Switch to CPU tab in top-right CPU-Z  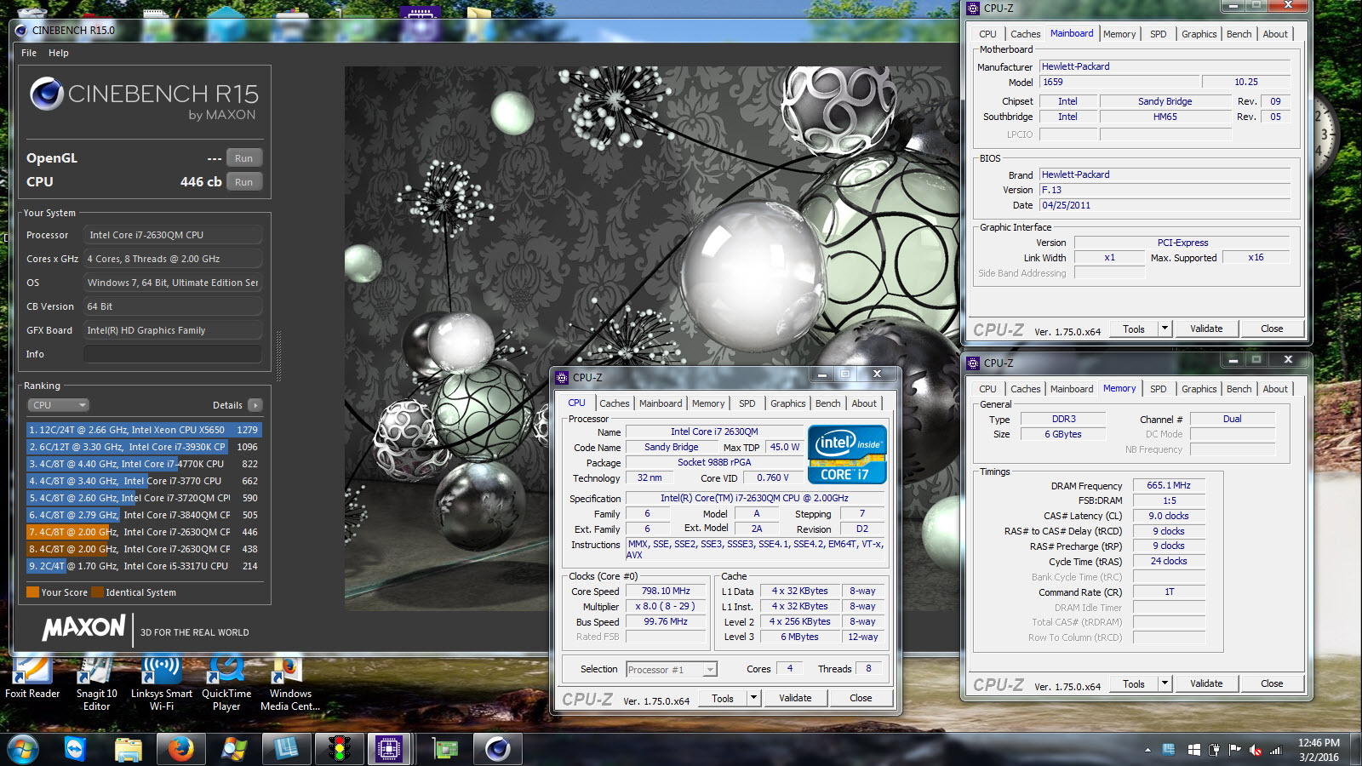987,34
